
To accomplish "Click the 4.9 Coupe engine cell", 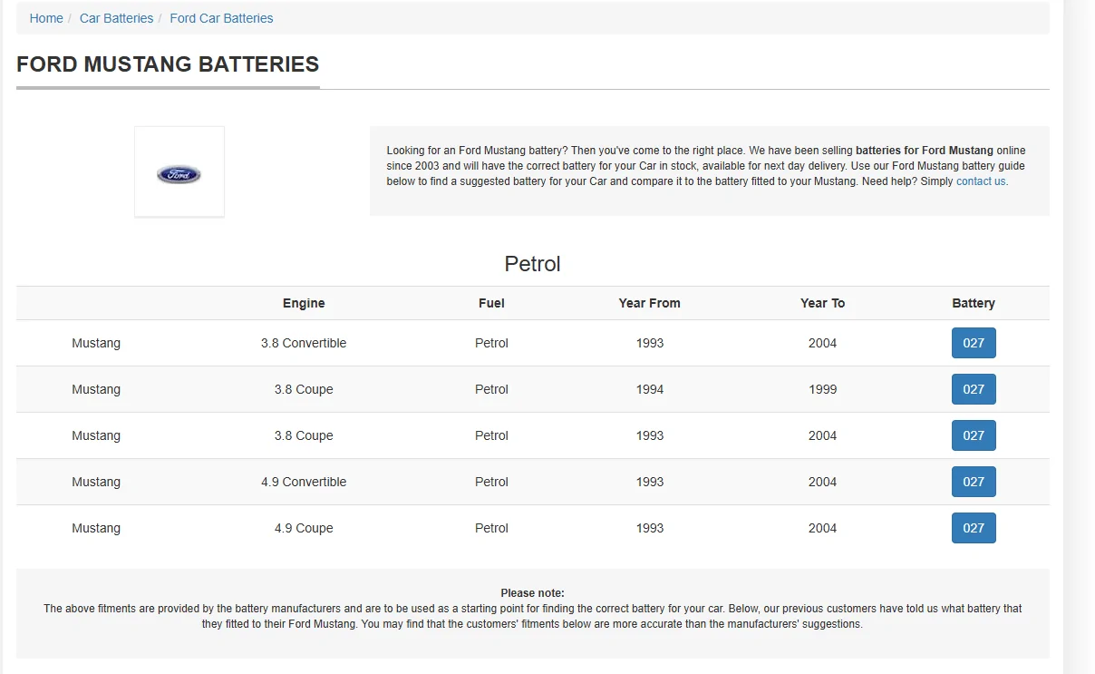I will [304, 528].
